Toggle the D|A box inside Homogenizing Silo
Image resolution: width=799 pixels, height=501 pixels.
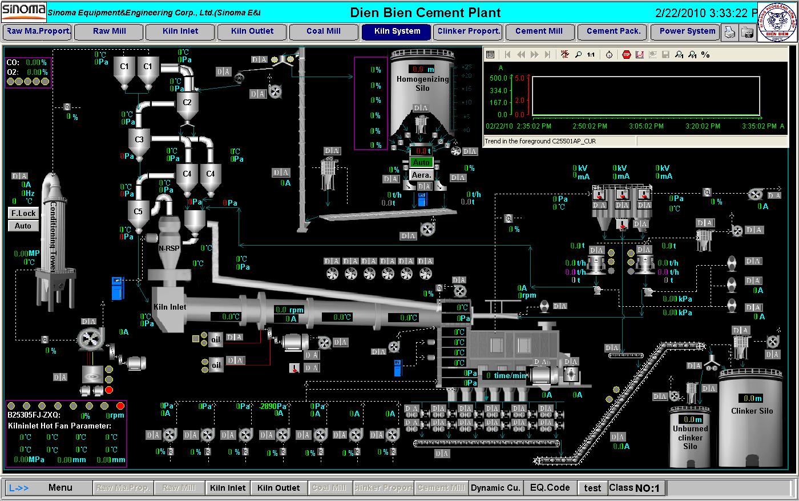click(421, 108)
